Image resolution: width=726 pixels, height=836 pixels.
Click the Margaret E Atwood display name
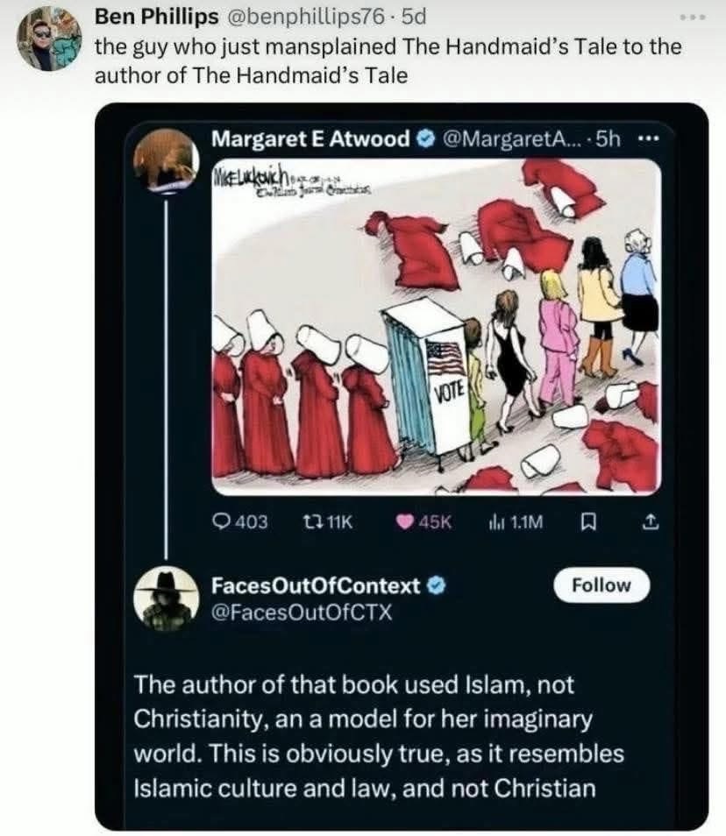(311, 138)
